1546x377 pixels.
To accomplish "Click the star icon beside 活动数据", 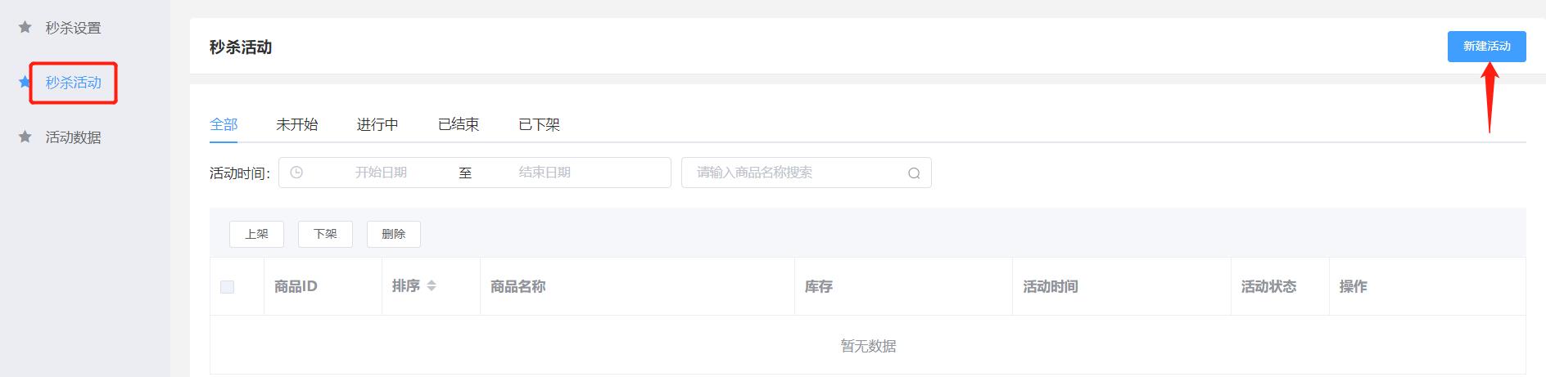I will click(x=25, y=137).
